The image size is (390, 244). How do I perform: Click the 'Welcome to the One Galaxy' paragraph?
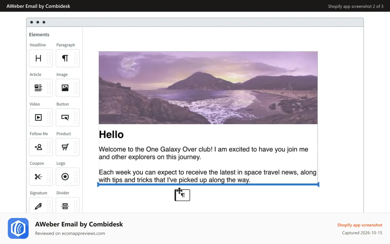pos(203,153)
